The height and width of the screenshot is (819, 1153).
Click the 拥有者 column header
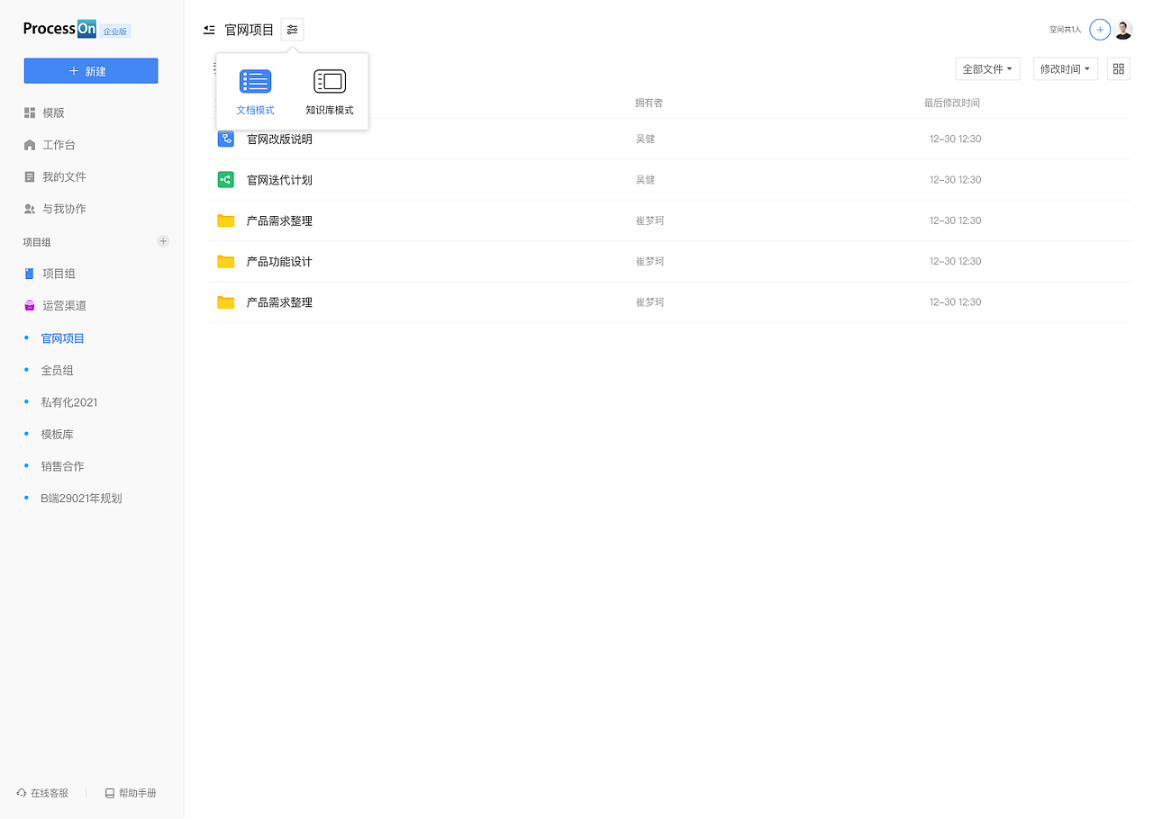(649, 103)
